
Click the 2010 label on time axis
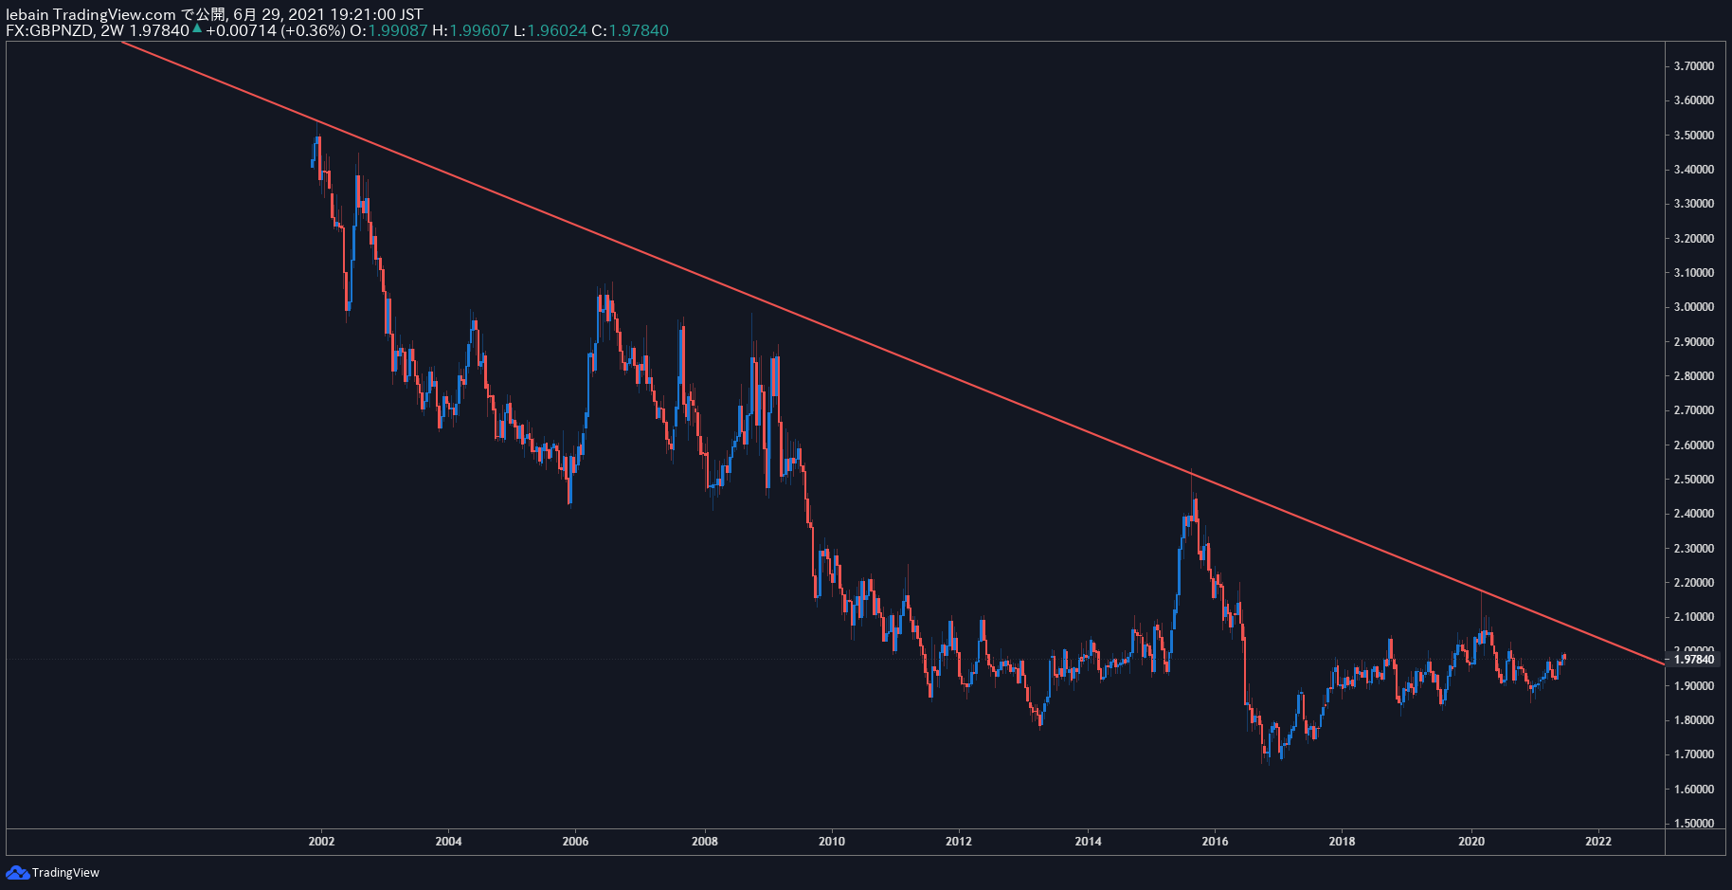(832, 842)
